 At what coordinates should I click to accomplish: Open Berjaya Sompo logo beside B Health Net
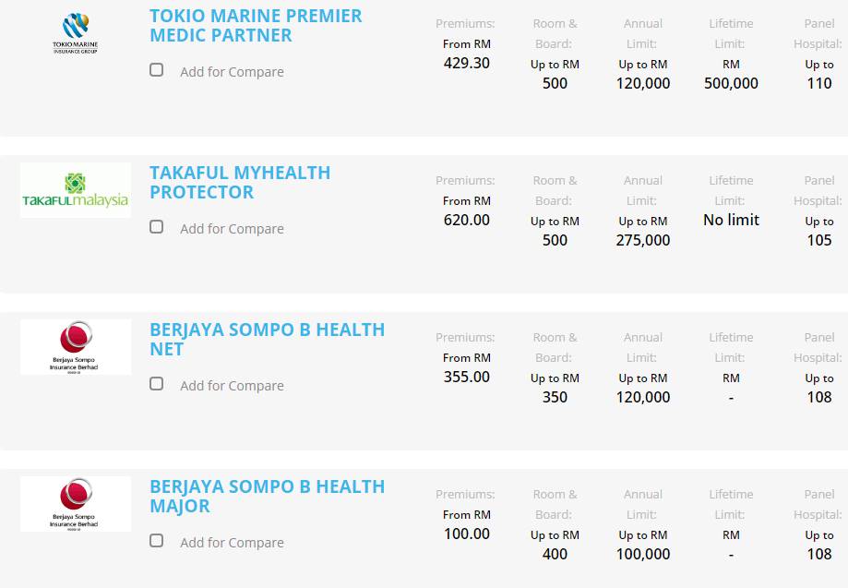(x=76, y=347)
